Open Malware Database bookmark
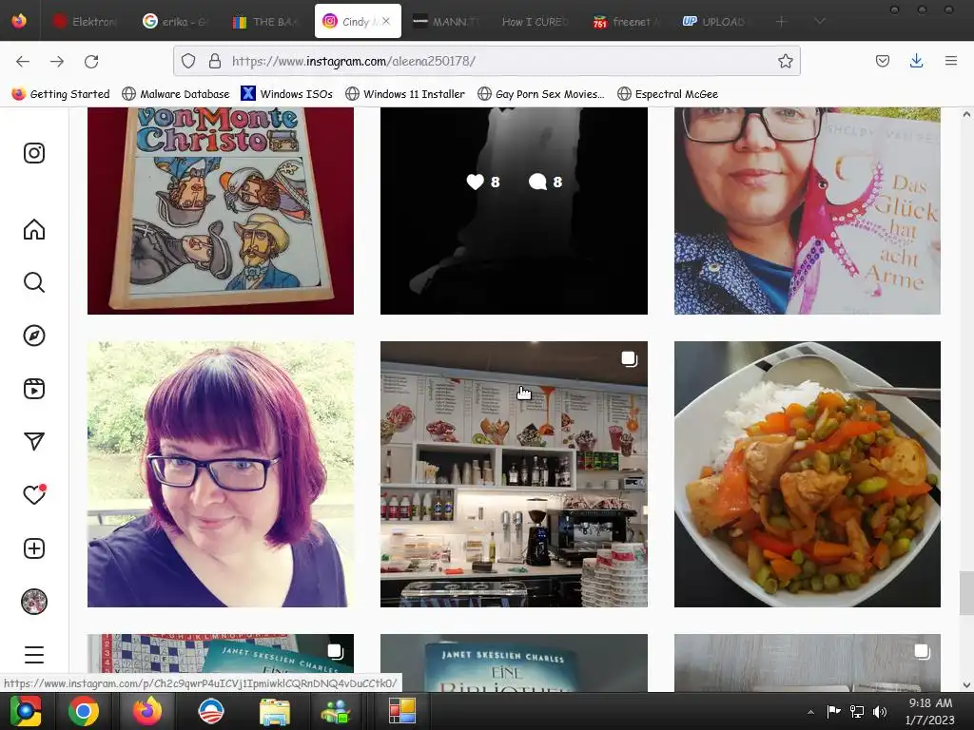The width and height of the screenshot is (974, 730). [176, 94]
